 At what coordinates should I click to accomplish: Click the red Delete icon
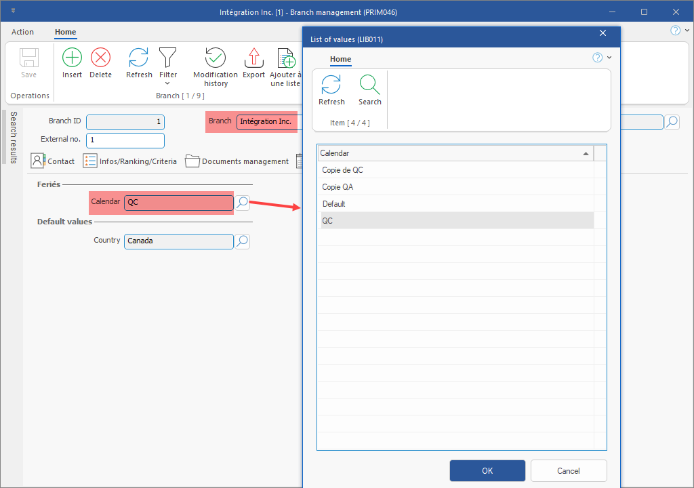[x=100, y=58]
